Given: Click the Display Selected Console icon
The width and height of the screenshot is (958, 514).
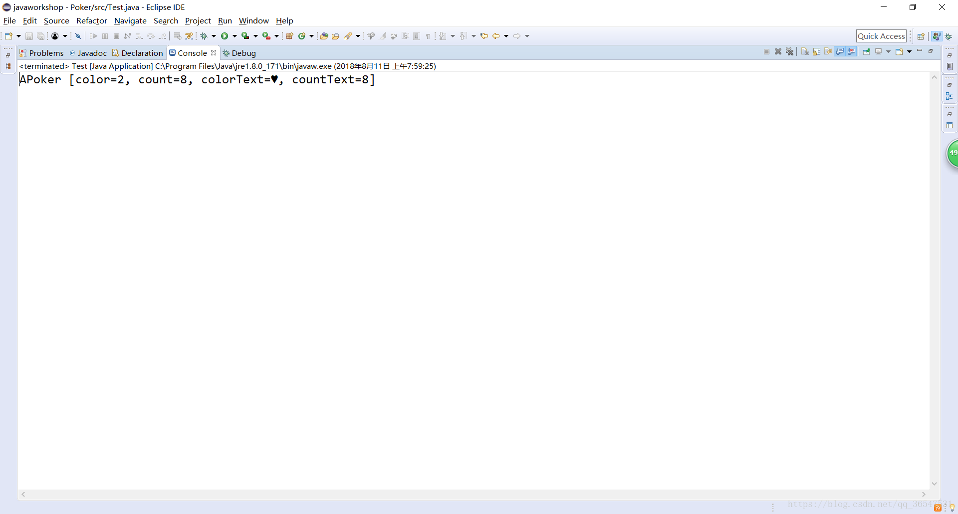Looking at the screenshot, I should (879, 51).
